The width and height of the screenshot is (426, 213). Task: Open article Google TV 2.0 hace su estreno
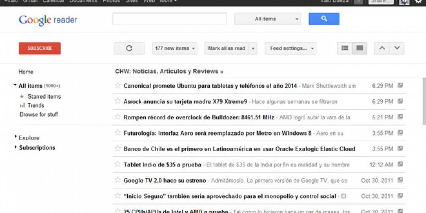point(165,180)
